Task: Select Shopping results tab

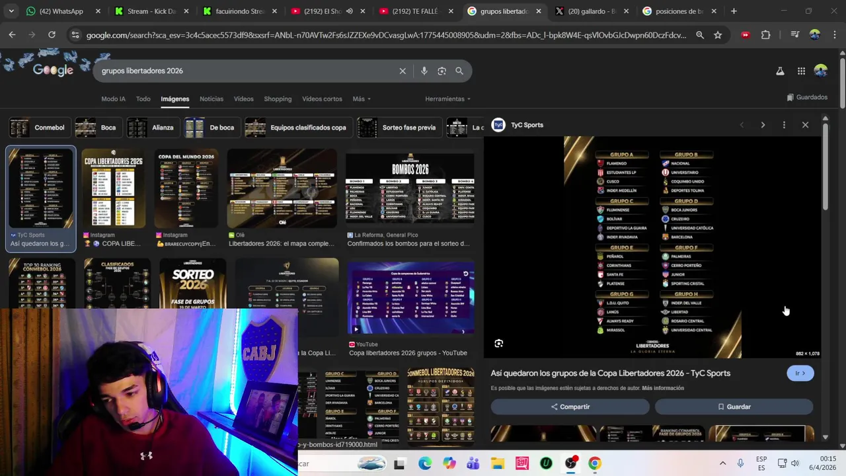Action: [x=278, y=99]
